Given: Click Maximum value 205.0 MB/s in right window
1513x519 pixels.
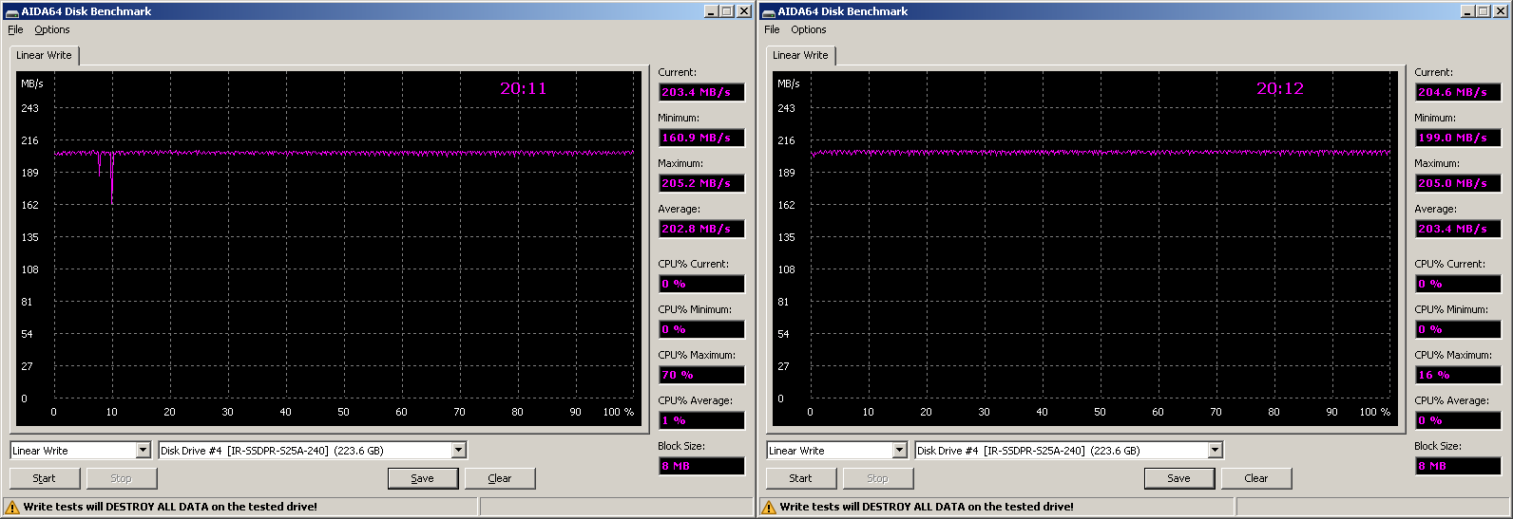Looking at the screenshot, I should coord(1458,183).
